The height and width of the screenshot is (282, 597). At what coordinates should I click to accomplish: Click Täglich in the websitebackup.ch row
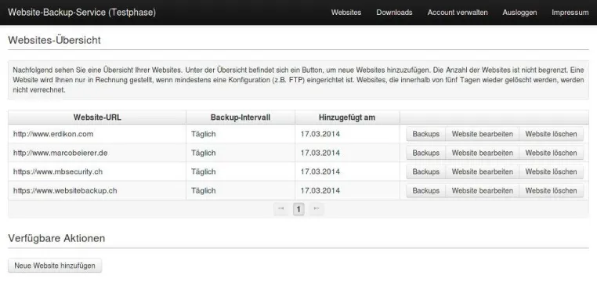coord(204,190)
